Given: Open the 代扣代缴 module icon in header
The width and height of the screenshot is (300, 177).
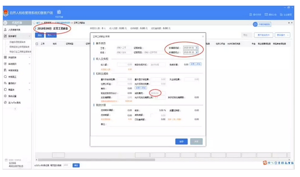Looking at the screenshot, I should pyautogui.click(x=59, y=12).
